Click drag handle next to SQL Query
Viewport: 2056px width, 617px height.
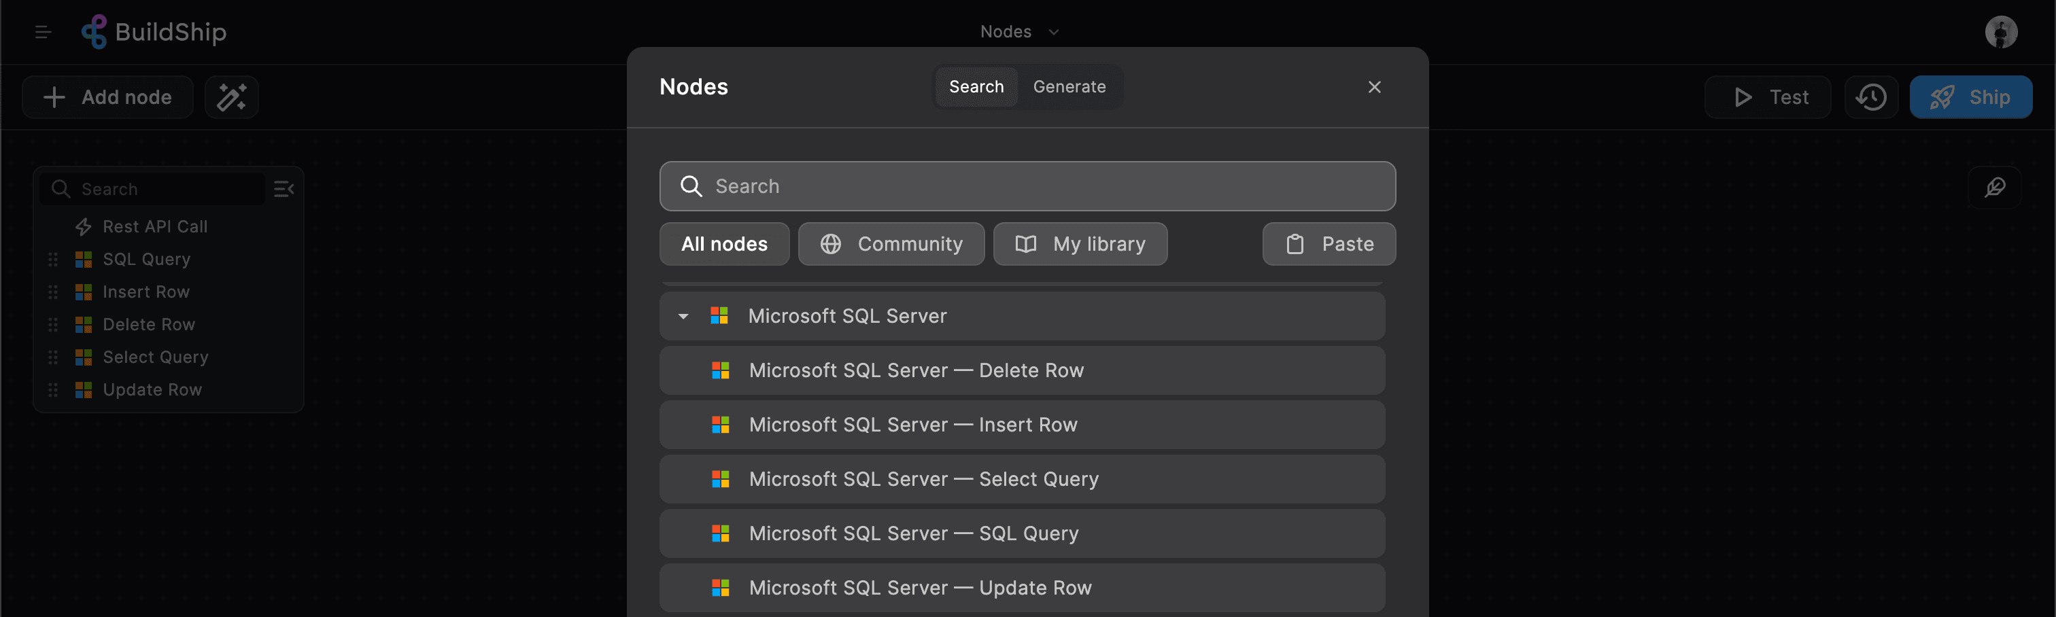coord(52,260)
